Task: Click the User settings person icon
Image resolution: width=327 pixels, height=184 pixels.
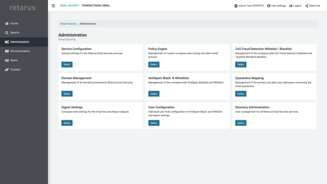Action: click(269, 6)
